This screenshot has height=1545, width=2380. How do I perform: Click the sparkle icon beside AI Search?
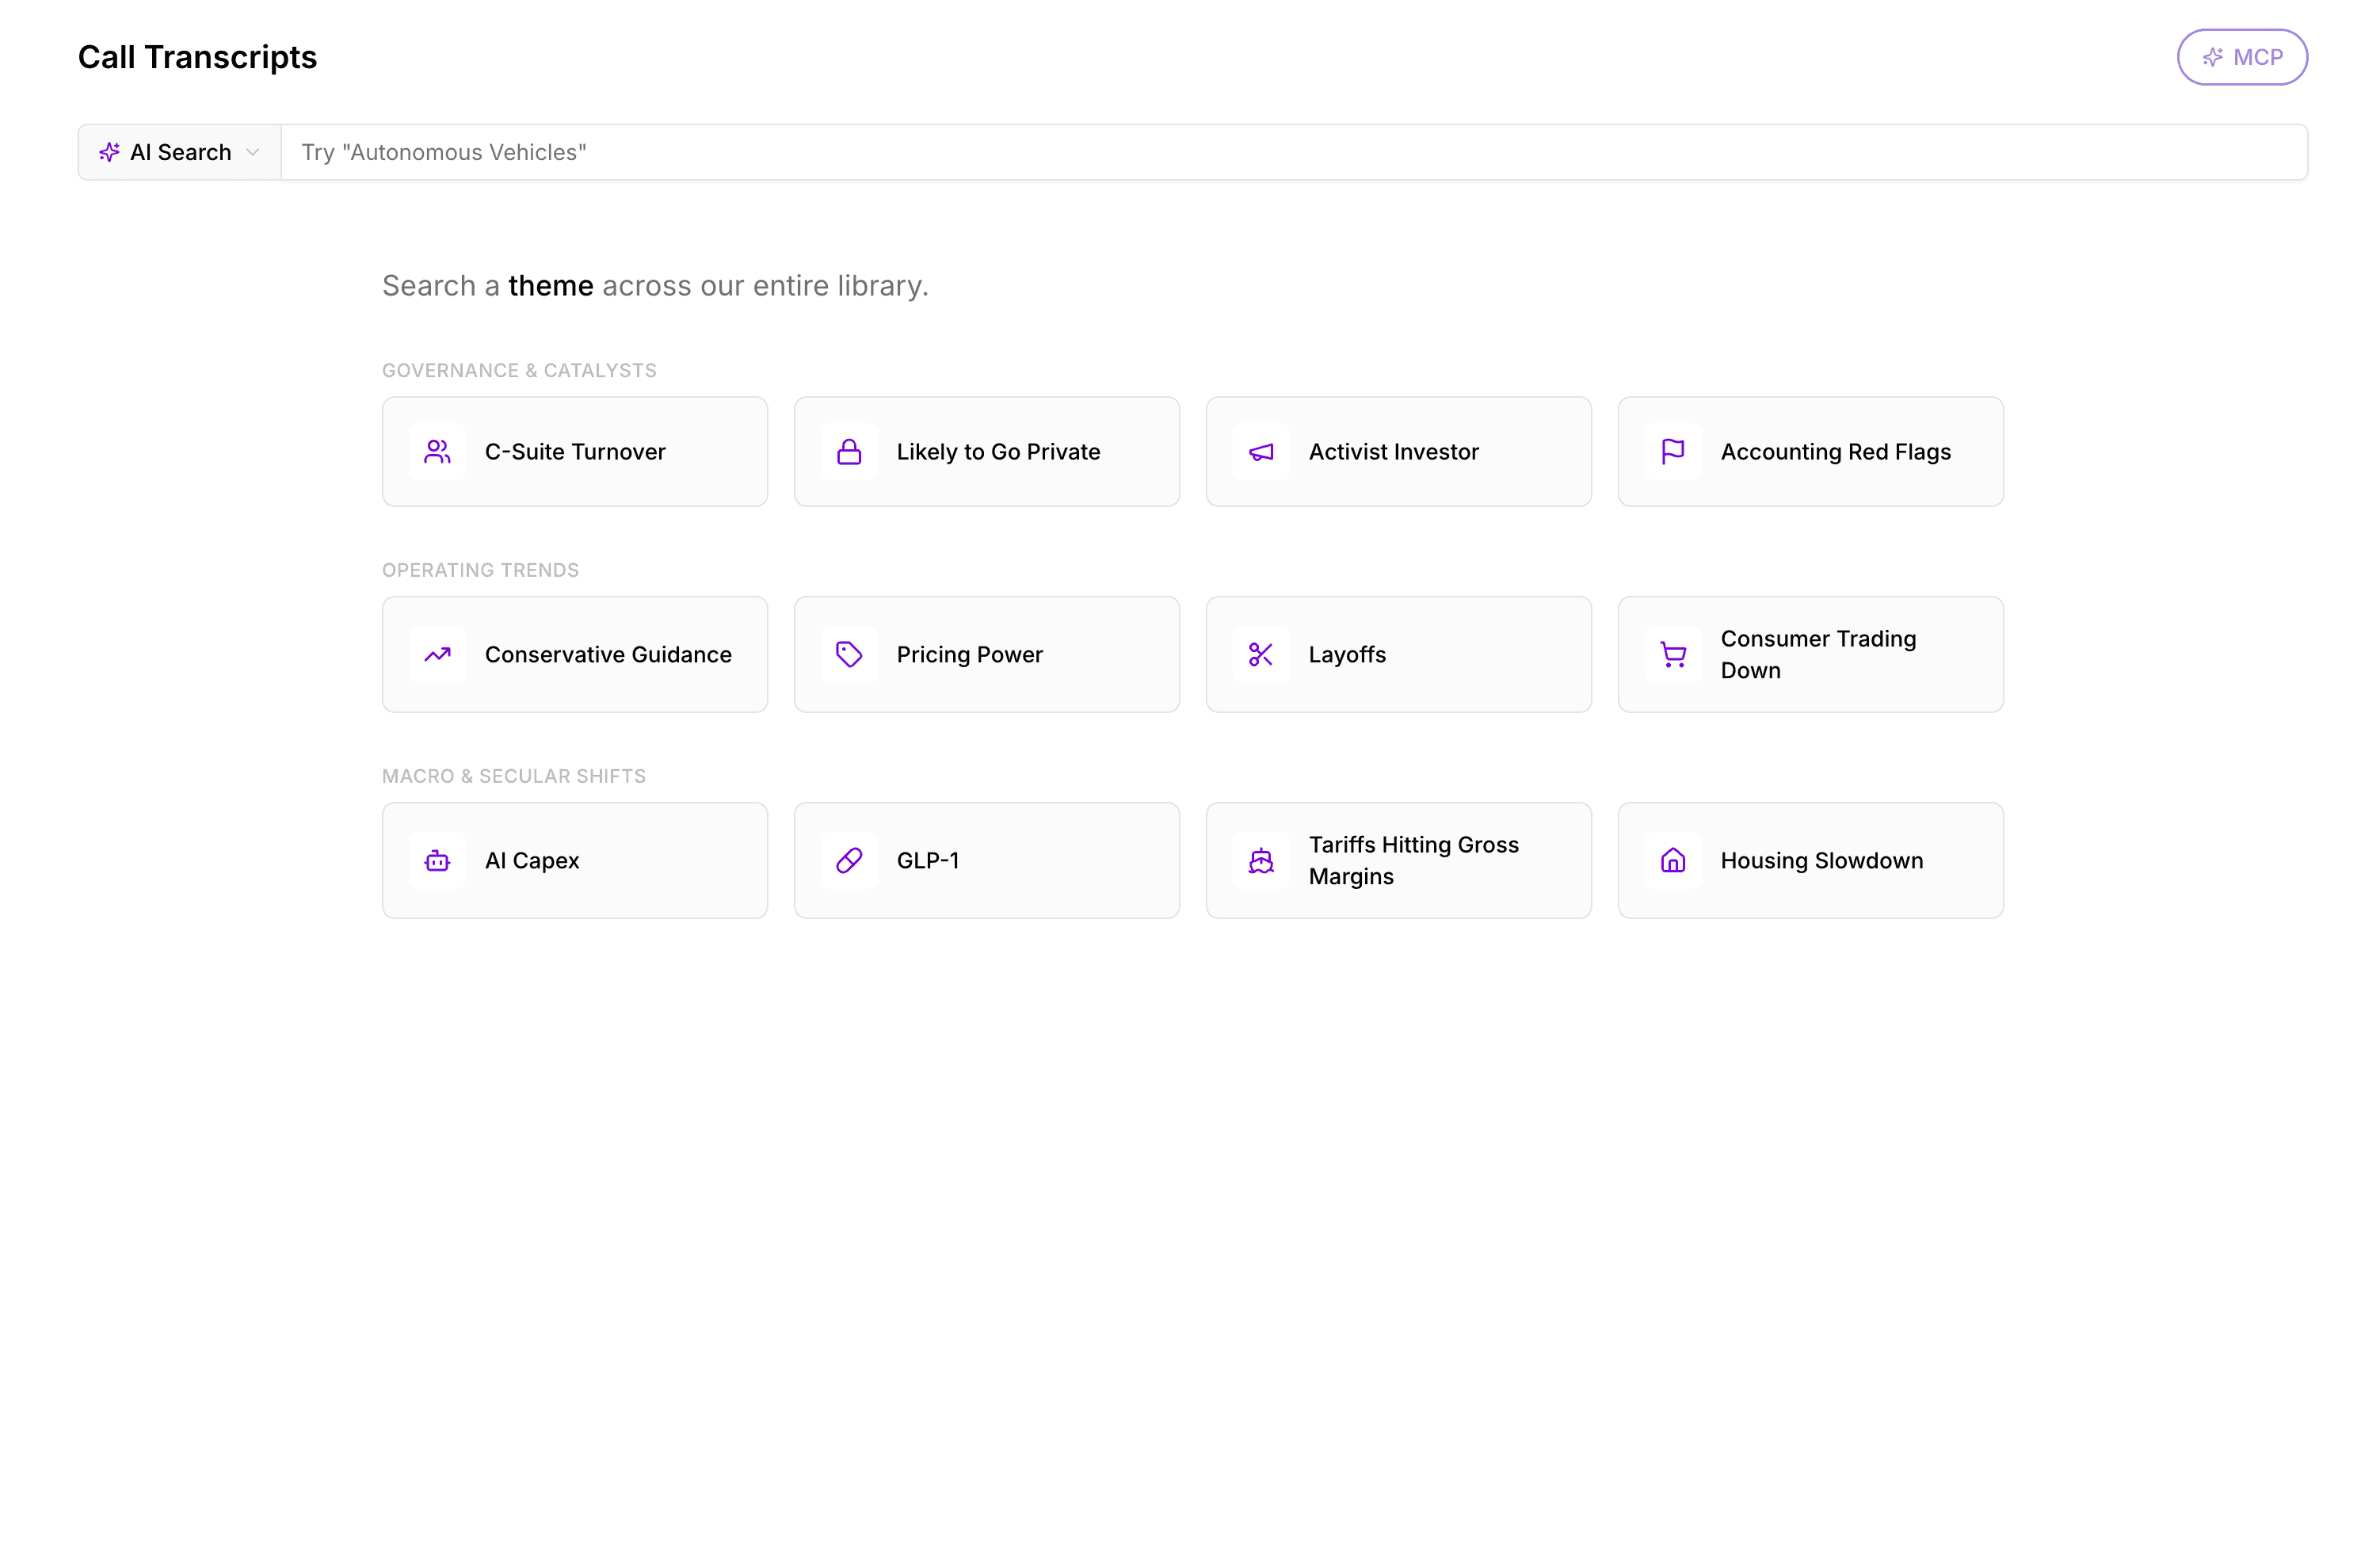[x=109, y=152]
